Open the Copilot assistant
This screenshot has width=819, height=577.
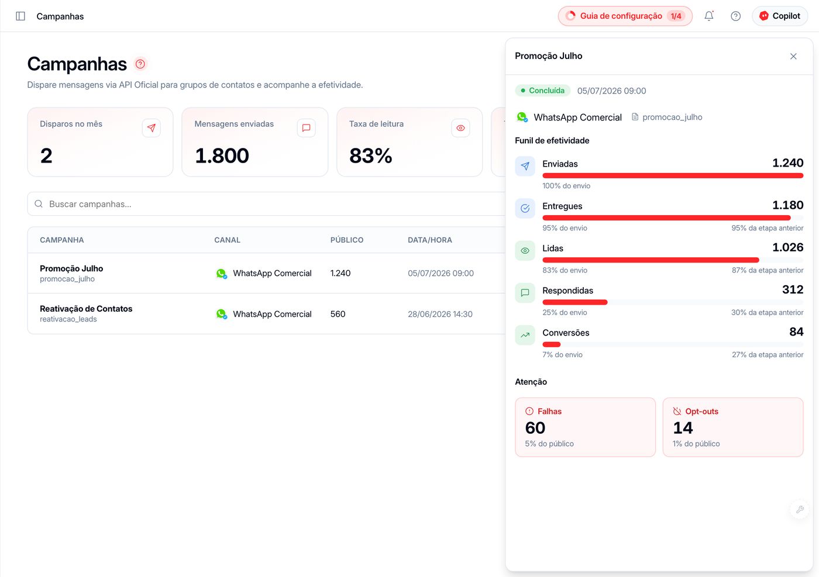coord(780,16)
